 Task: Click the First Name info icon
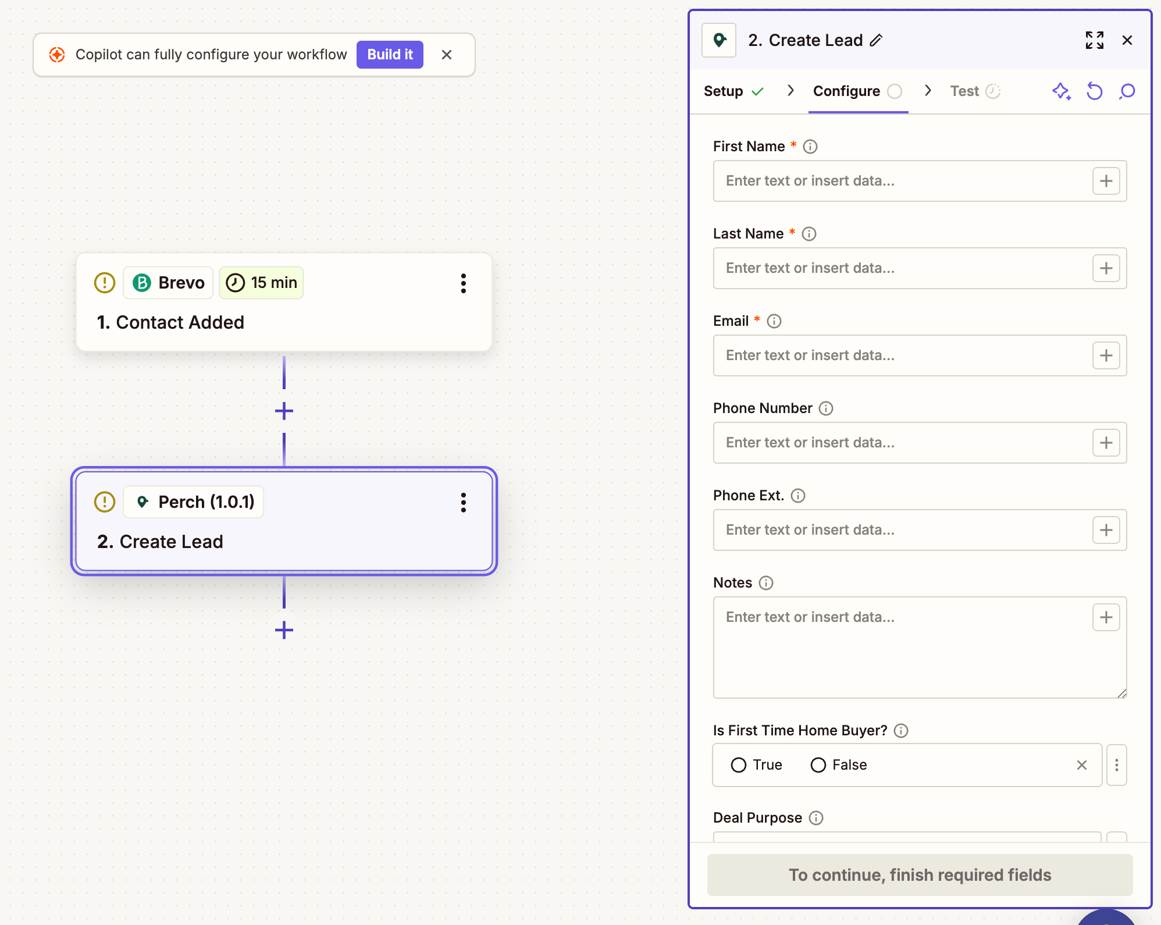[x=810, y=147]
